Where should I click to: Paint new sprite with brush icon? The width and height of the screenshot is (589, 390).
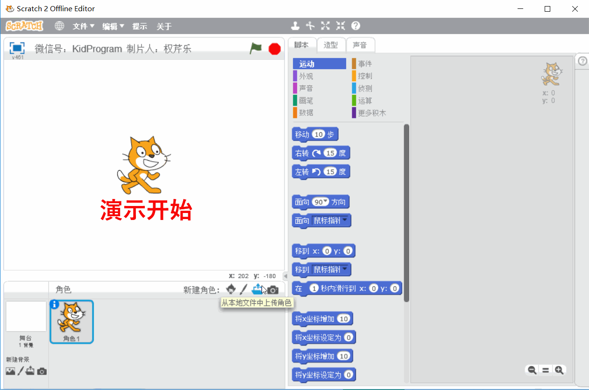(x=243, y=290)
